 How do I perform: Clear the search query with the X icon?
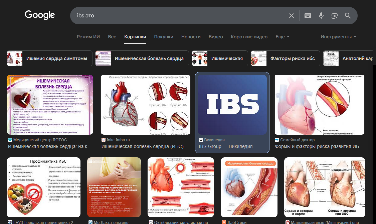(x=292, y=16)
